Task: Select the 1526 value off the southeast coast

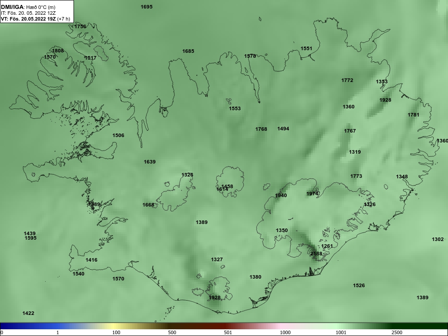Action: pos(359,285)
